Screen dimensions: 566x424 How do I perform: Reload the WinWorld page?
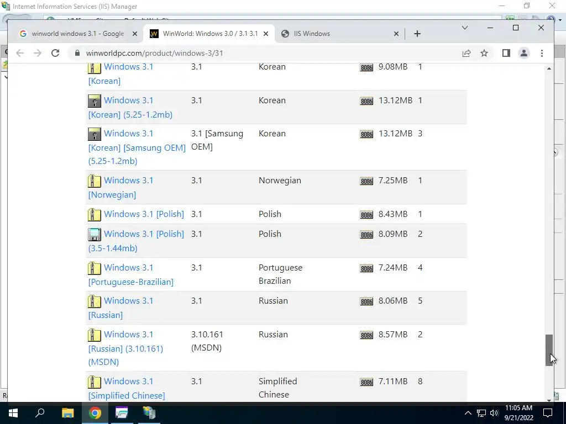(55, 54)
